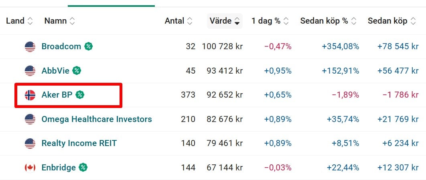Click the green percent badge beside Aker BP
Image resolution: width=426 pixels, height=180 pixels.
pos(80,95)
